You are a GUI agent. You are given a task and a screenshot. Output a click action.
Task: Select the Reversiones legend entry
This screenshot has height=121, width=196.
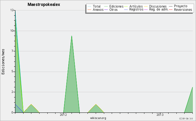tap(183, 9)
